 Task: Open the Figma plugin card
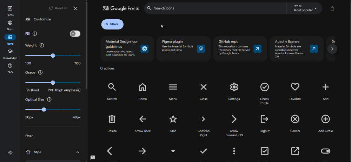click(184, 49)
